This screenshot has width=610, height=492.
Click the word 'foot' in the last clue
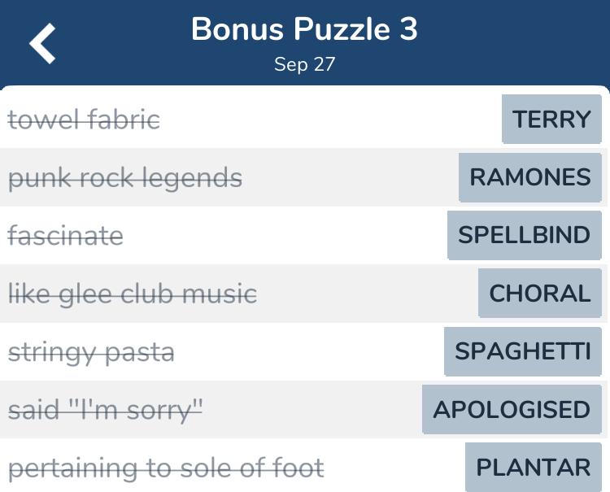(x=298, y=468)
